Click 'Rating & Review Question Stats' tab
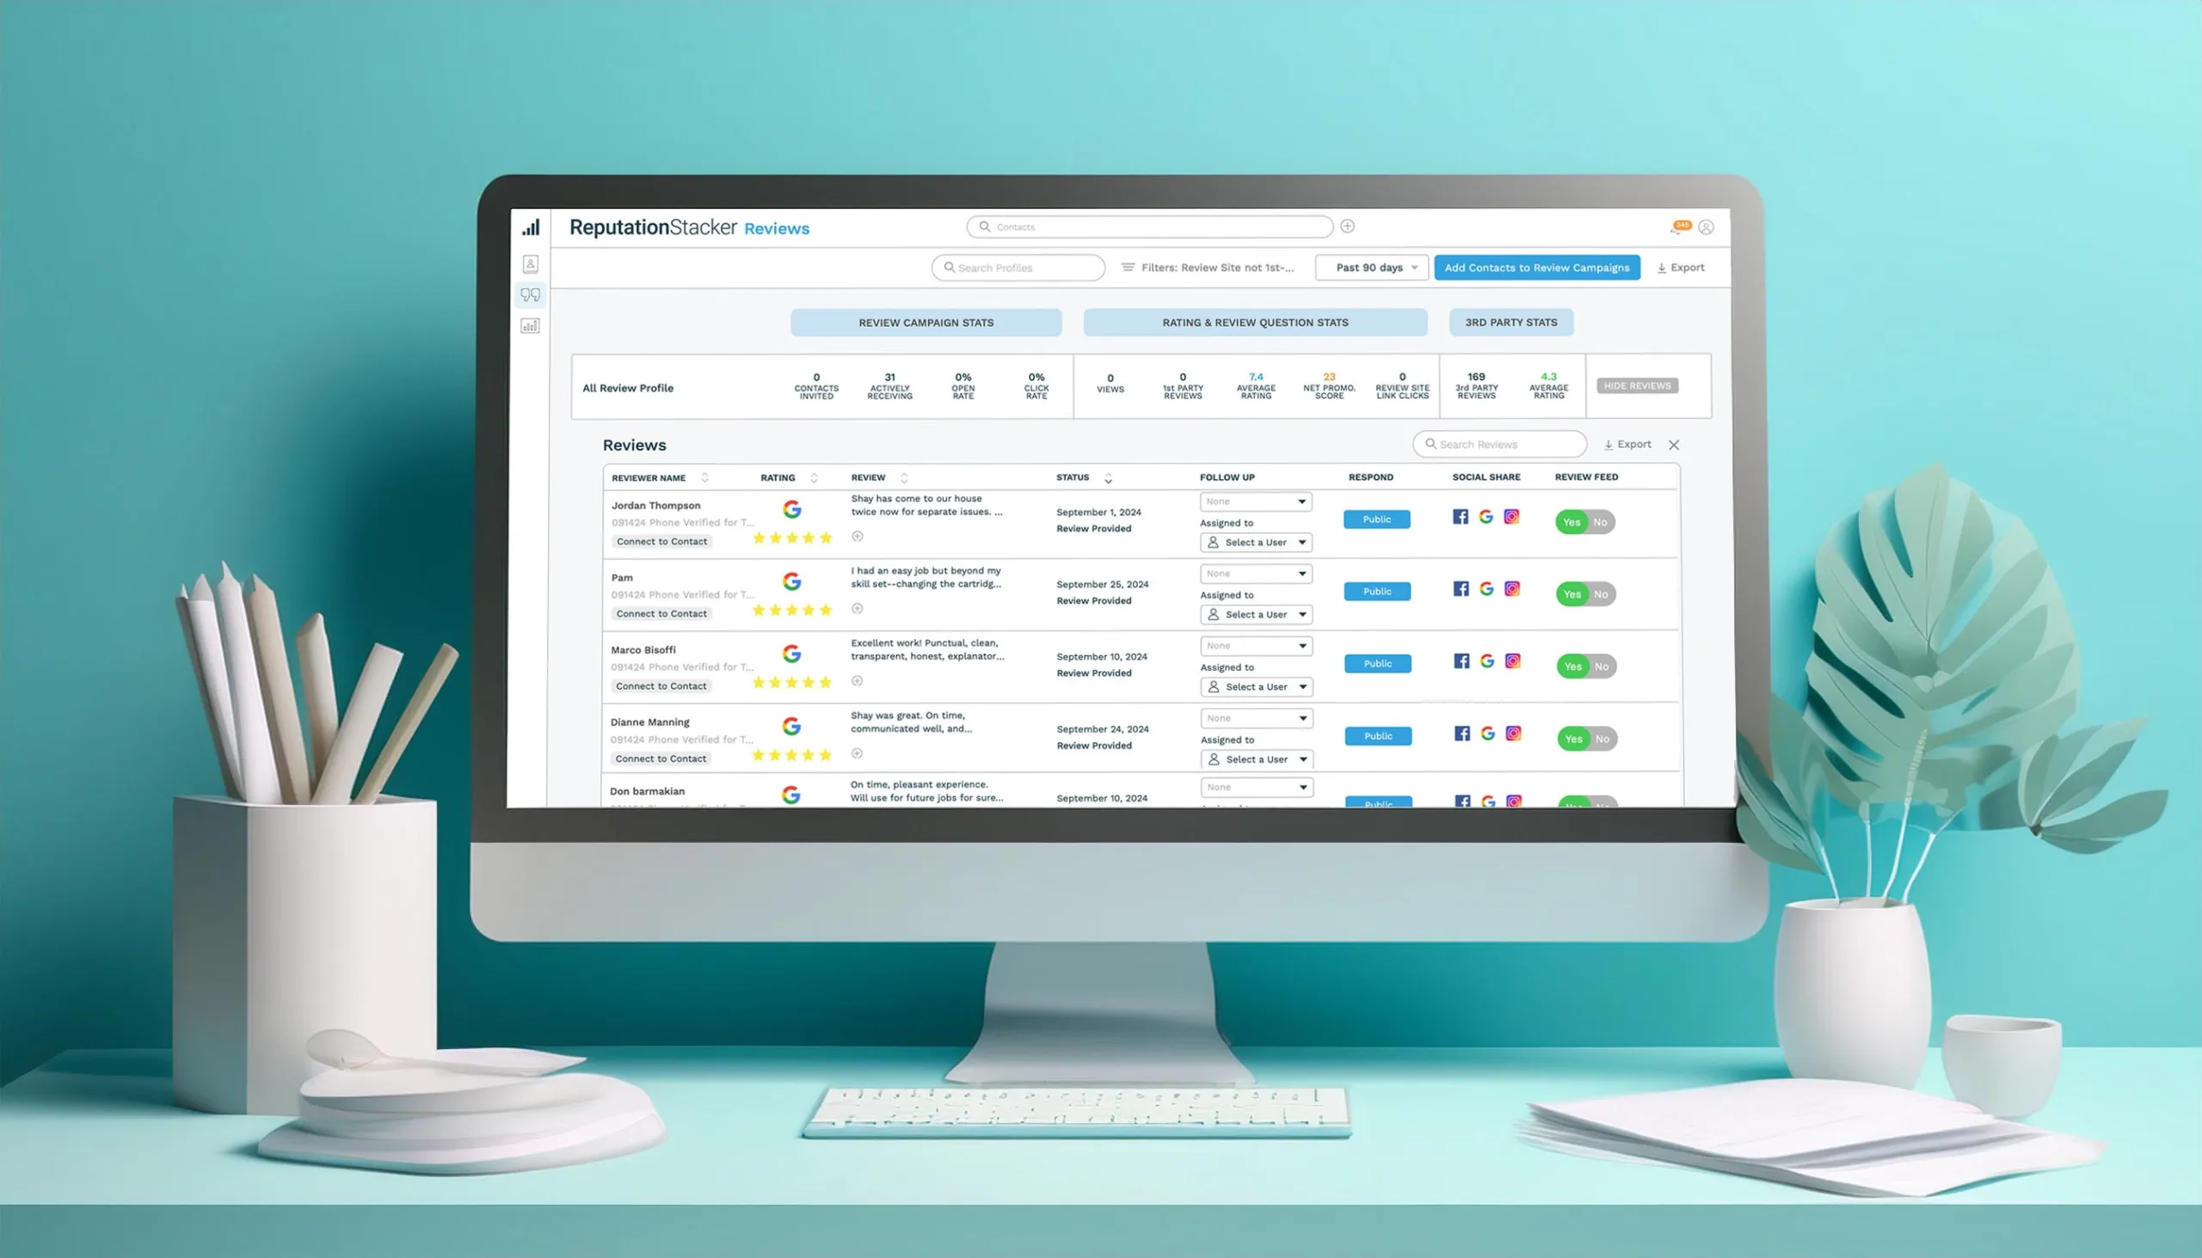Image resolution: width=2202 pixels, height=1258 pixels. pyautogui.click(x=1254, y=322)
